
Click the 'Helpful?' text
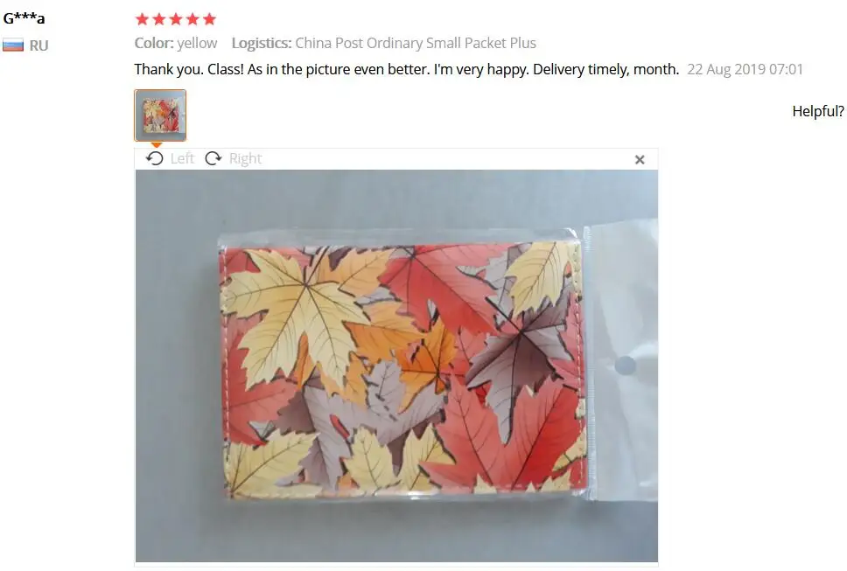818,111
